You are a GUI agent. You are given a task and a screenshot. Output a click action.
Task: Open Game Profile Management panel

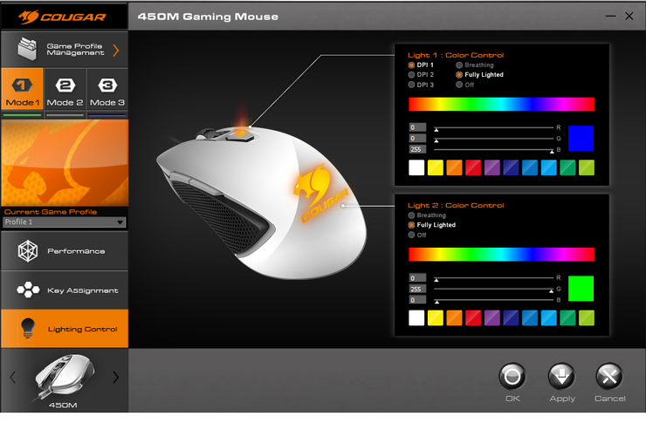[x=65, y=50]
